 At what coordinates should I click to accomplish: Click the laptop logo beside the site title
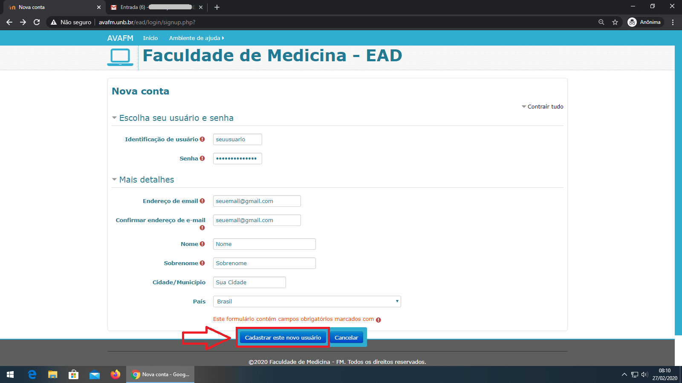coord(120,57)
